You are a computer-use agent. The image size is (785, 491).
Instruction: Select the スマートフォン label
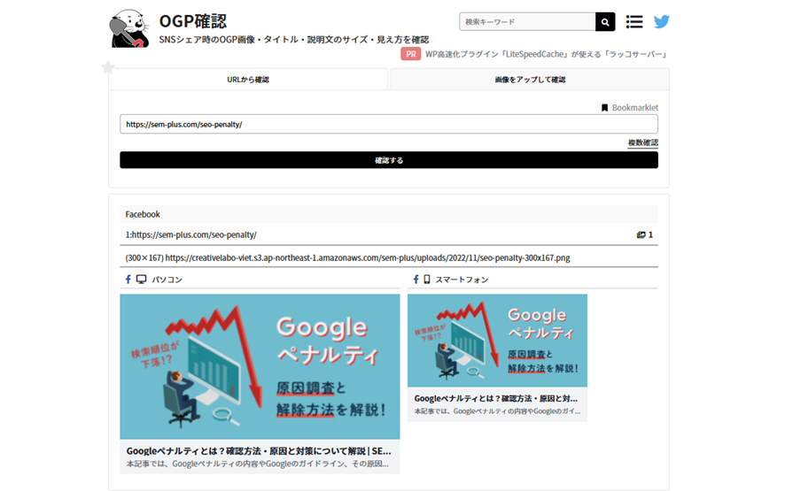[x=462, y=280]
